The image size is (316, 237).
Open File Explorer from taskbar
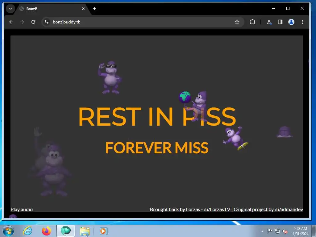click(85, 231)
